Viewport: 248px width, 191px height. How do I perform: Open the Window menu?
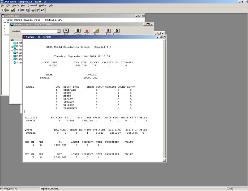pyautogui.click(x=42, y=5)
